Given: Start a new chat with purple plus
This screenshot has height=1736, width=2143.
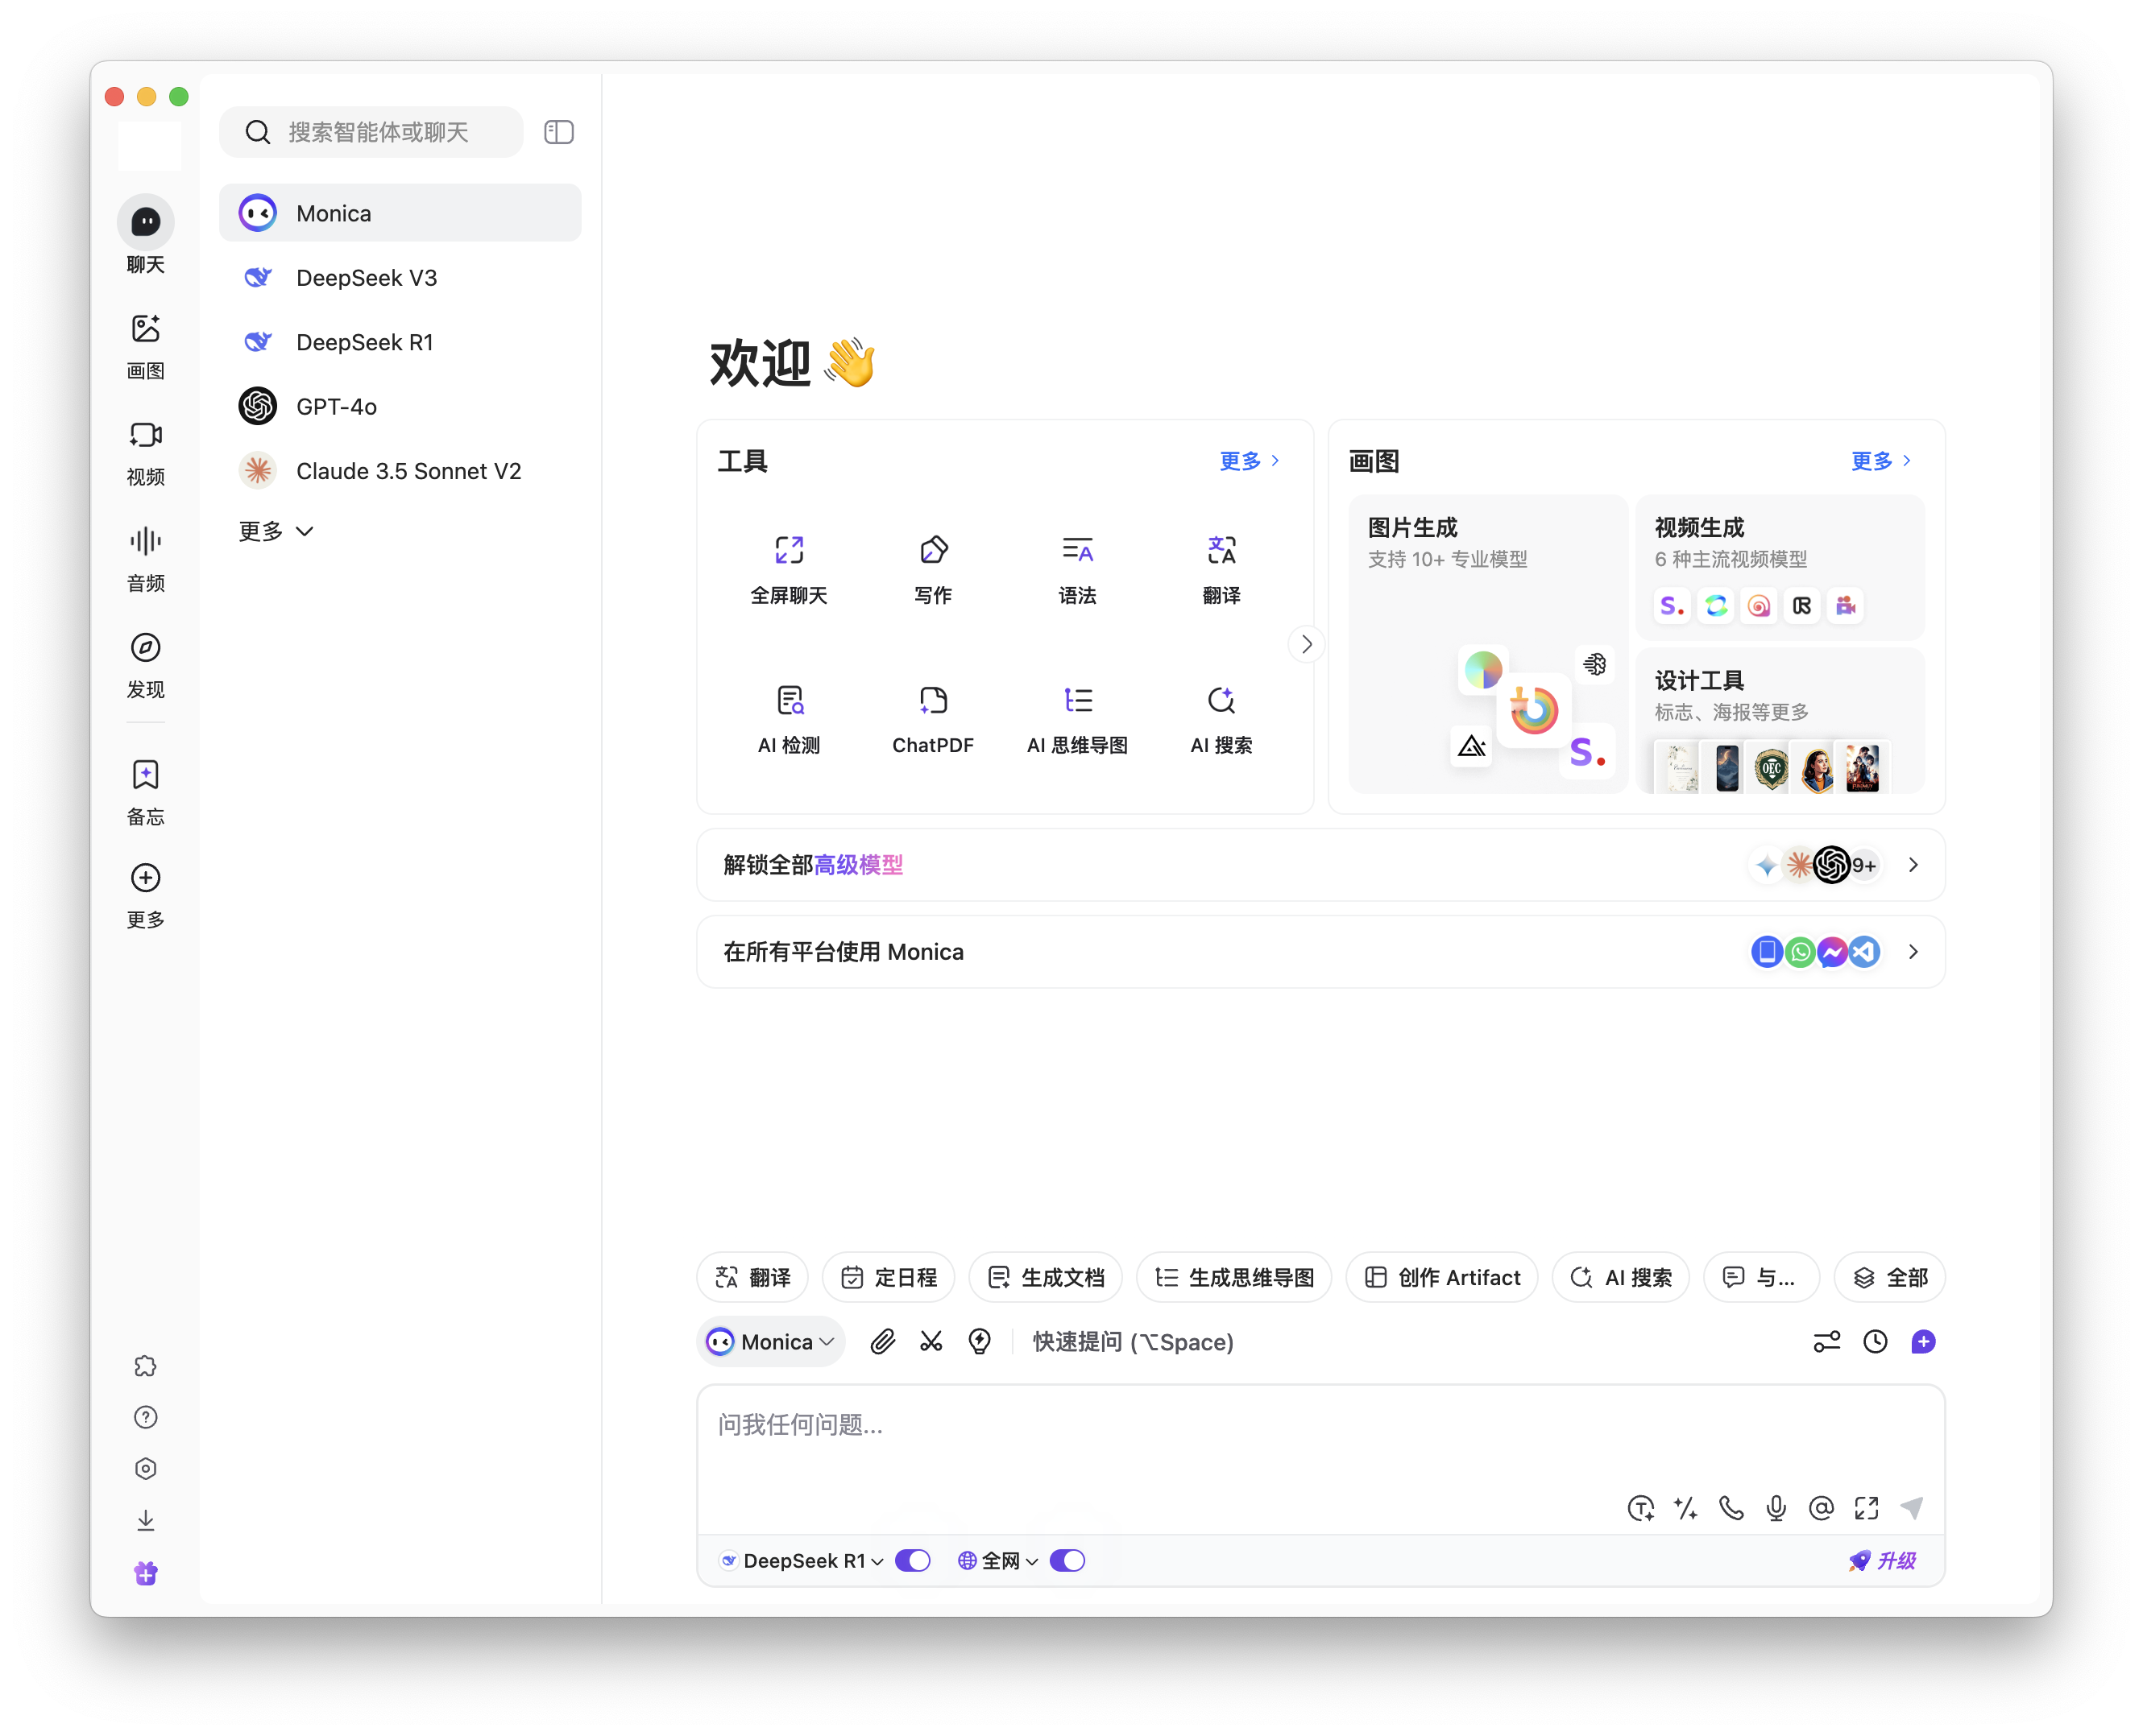Looking at the screenshot, I should pos(1923,1341).
